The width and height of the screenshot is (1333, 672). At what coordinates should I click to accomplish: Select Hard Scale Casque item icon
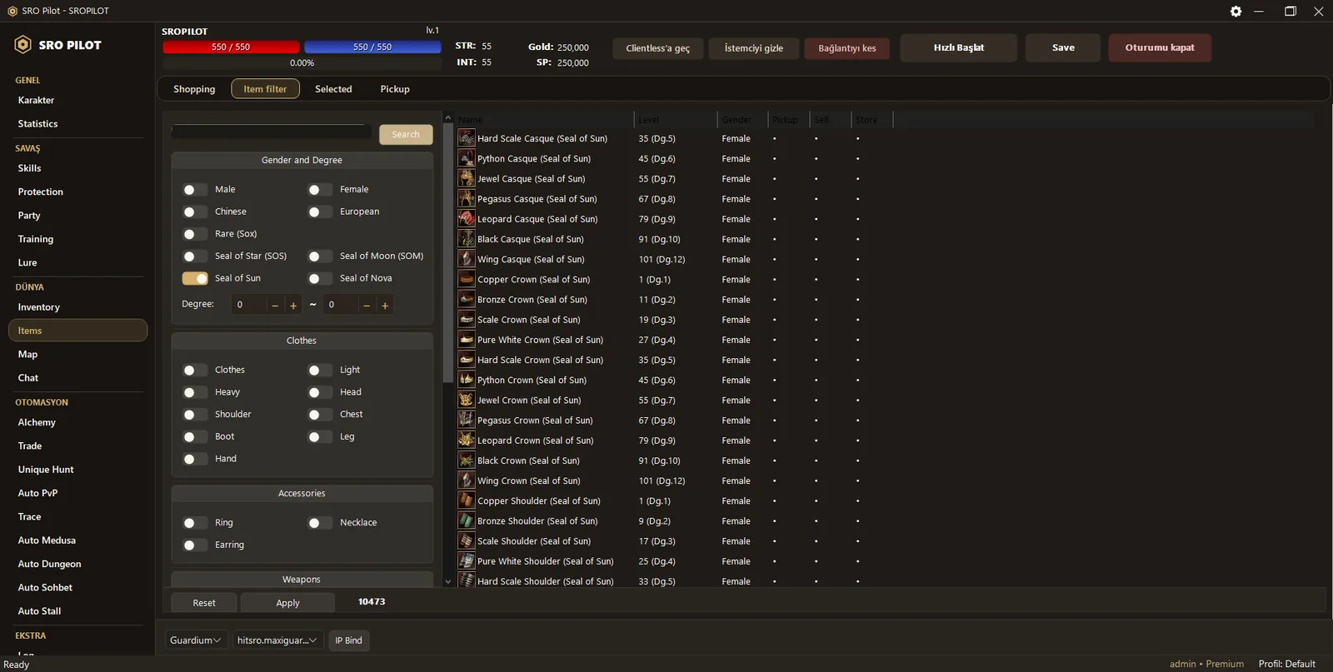coord(467,138)
